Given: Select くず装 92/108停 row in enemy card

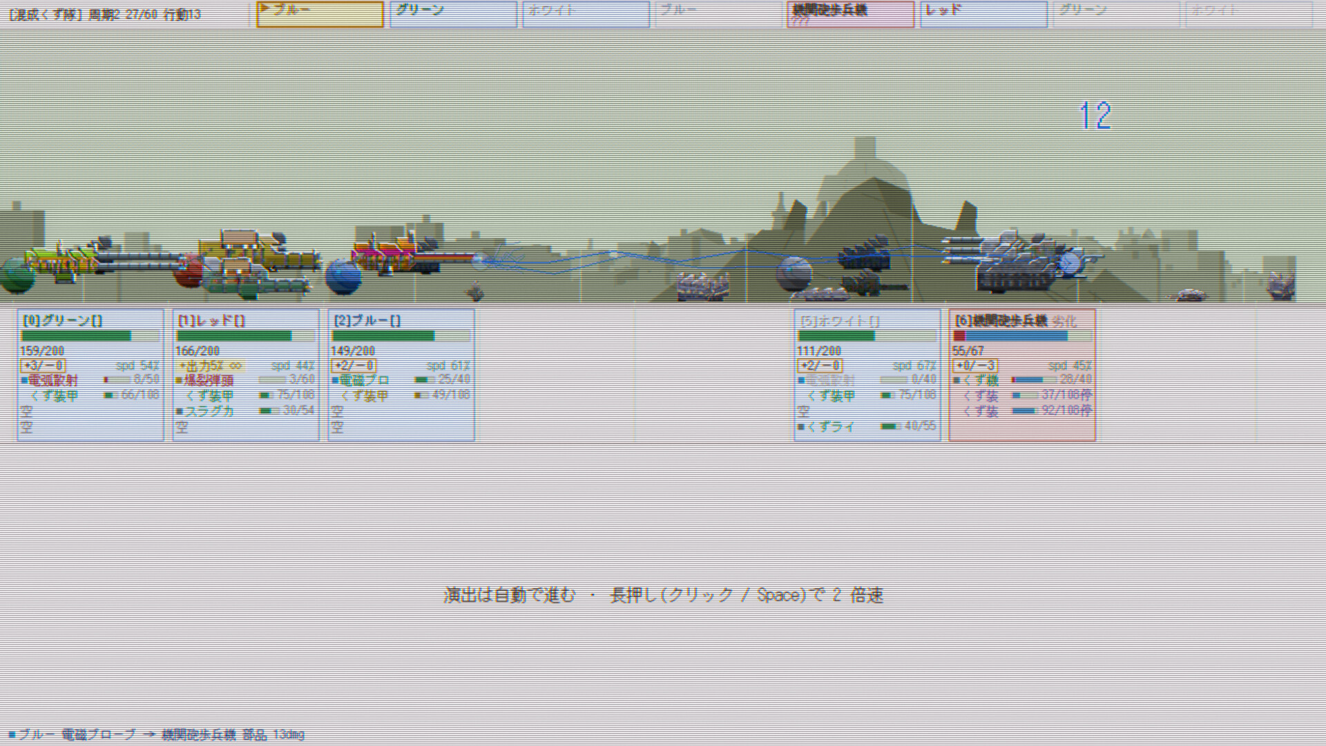Looking at the screenshot, I should (x=1023, y=411).
